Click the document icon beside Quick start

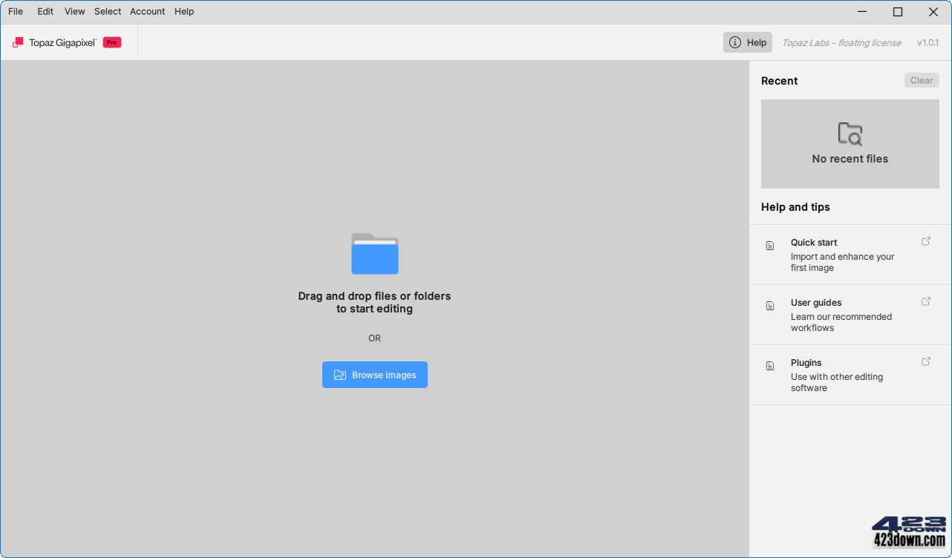click(770, 246)
